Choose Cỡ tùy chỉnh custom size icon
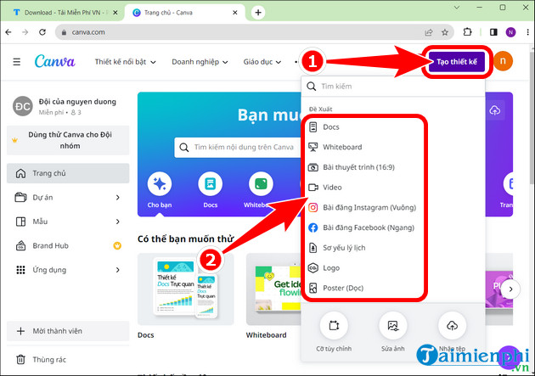The width and height of the screenshot is (535, 376). tap(334, 326)
